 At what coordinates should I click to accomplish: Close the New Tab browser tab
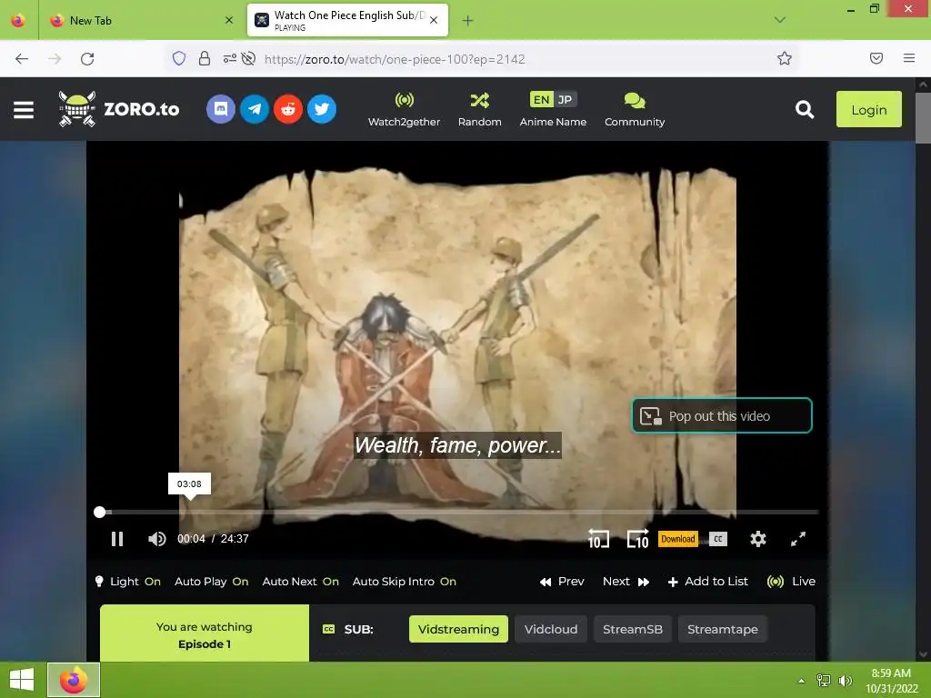(229, 20)
